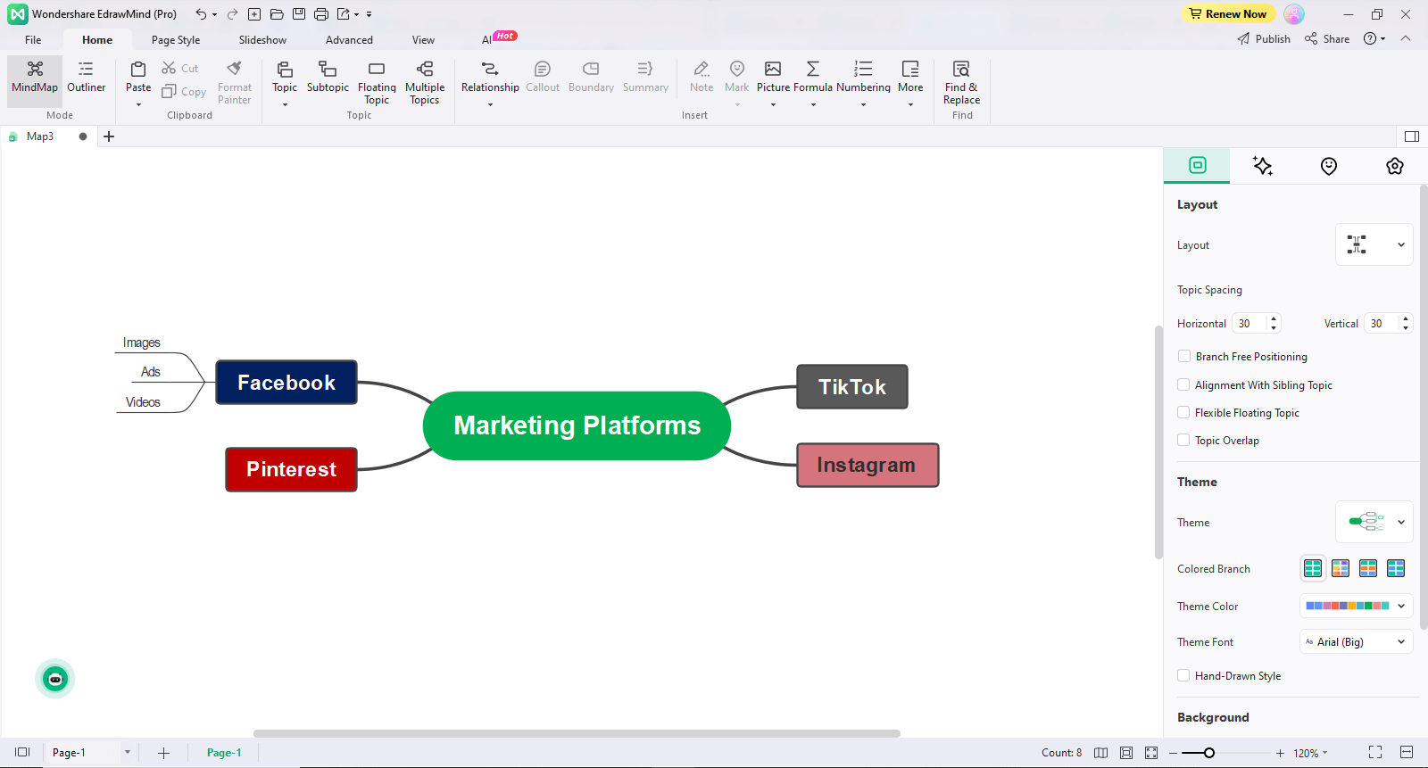Click the Horizontal spacing input field
This screenshot has width=1428, height=768.
coord(1249,323)
